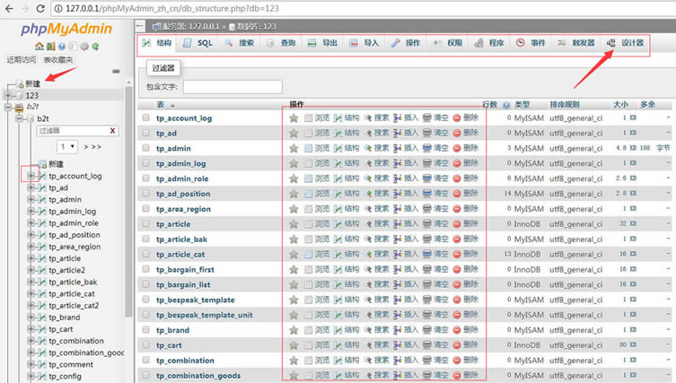Click the 删除 link for tp_cart
Image resolution: width=676 pixels, height=383 pixels.
click(x=470, y=344)
